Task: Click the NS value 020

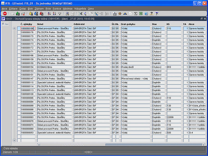Action: (174, 133)
